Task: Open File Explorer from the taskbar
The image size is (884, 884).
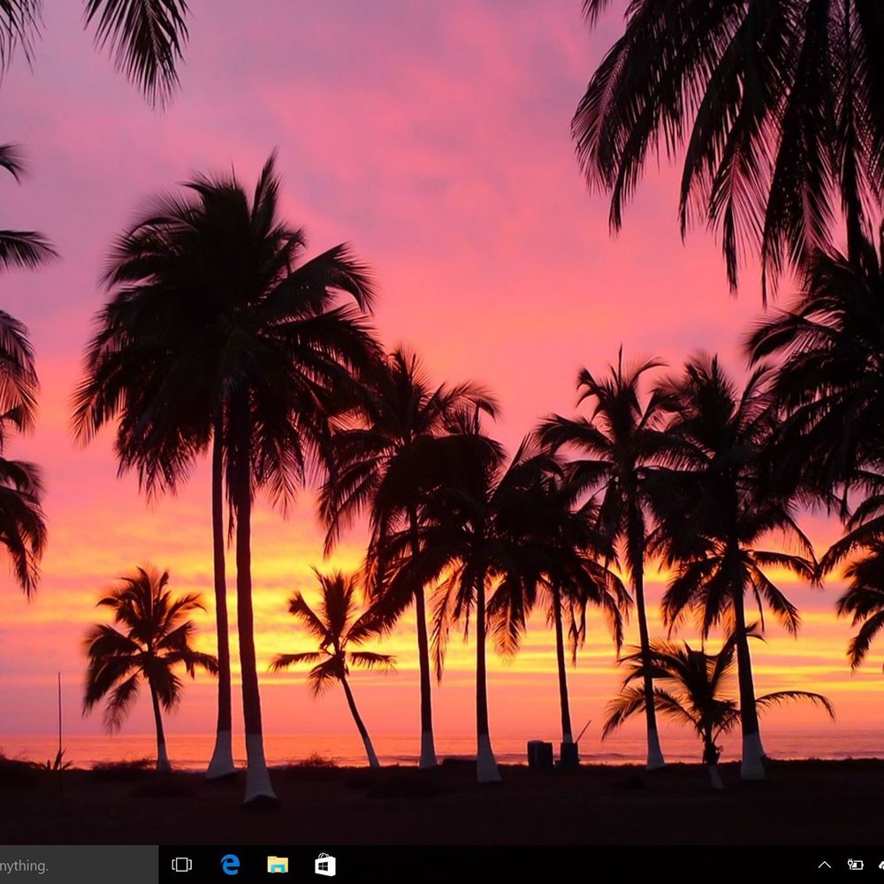Action: pyautogui.click(x=278, y=865)
